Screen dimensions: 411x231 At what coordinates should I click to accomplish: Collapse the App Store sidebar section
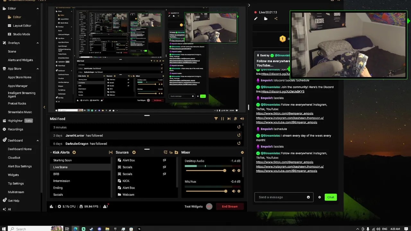[38, 69]
